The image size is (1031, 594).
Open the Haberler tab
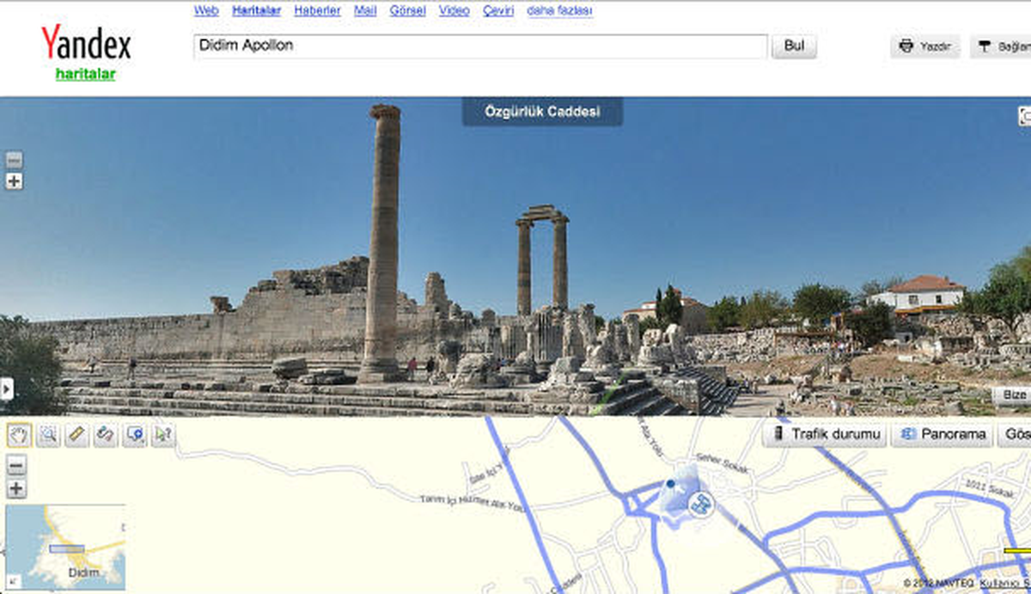click(x=317, y=11)
